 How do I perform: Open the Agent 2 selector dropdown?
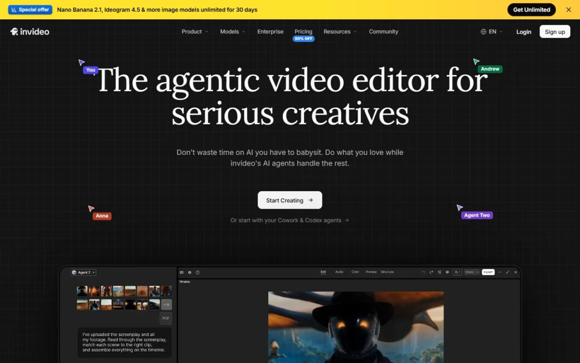point(84,272)
